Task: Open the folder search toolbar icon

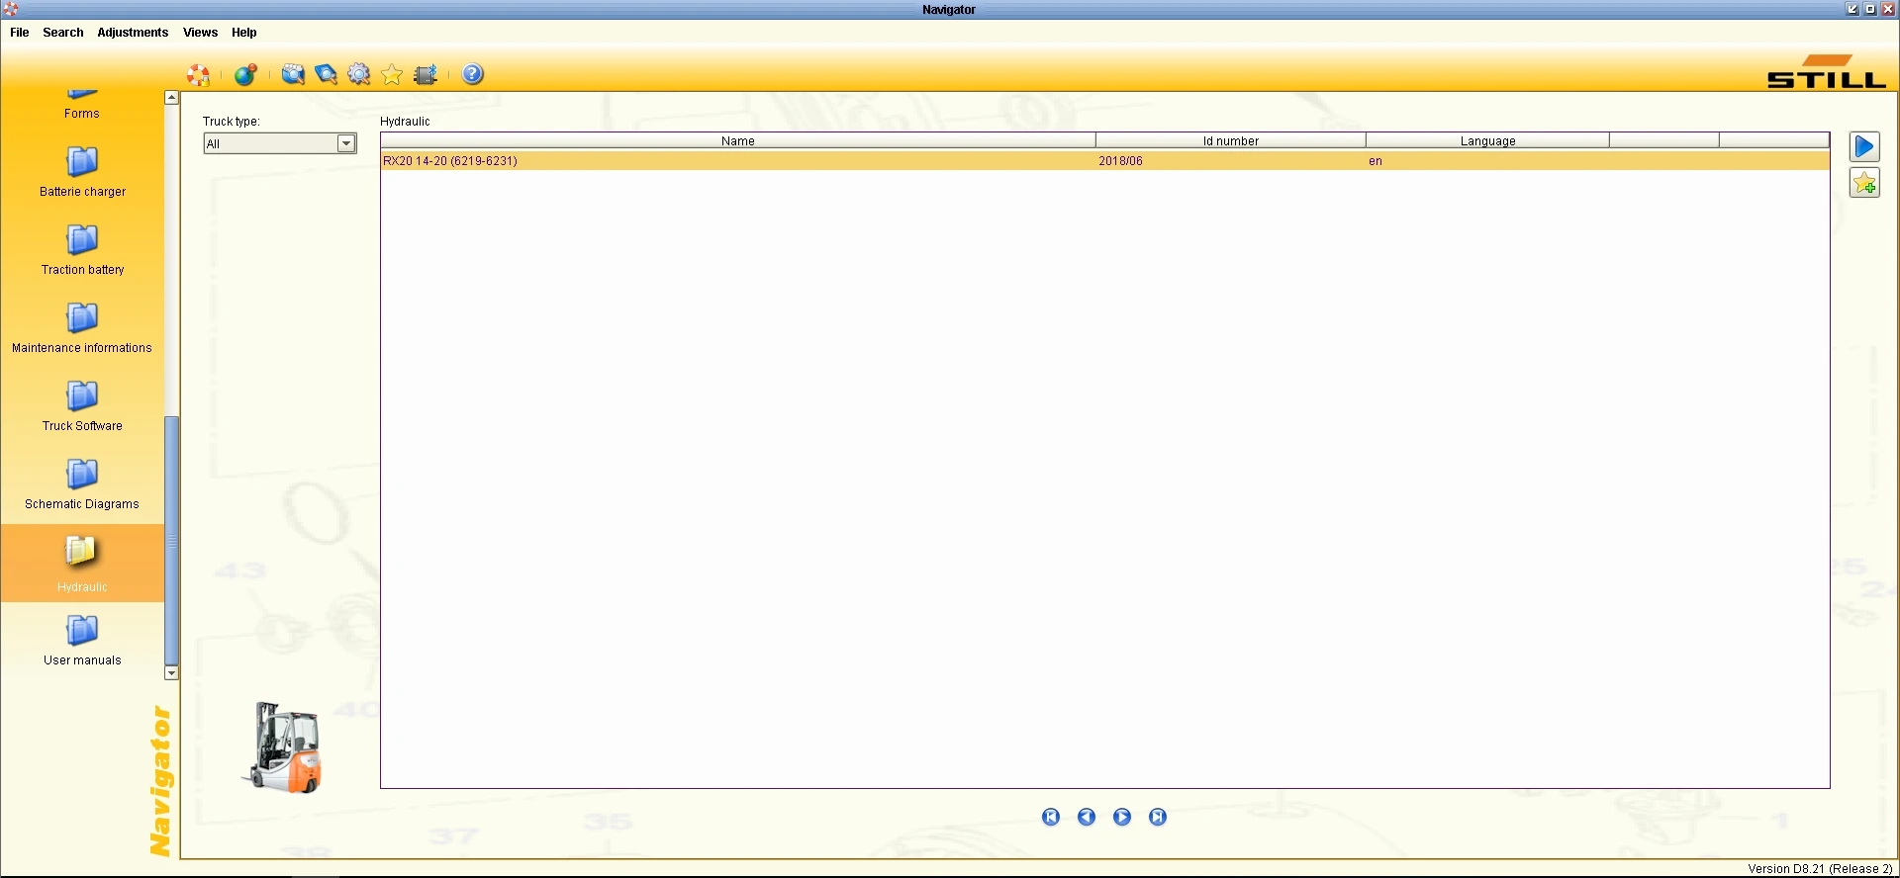Action: pyautogui.click(x=293, y=74)
